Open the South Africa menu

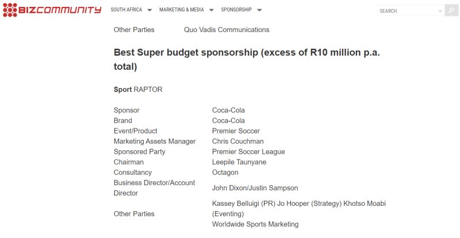coord(126,10)
